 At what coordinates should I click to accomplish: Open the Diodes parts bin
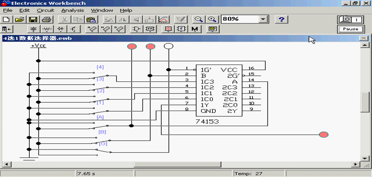[x=61, y=29]
